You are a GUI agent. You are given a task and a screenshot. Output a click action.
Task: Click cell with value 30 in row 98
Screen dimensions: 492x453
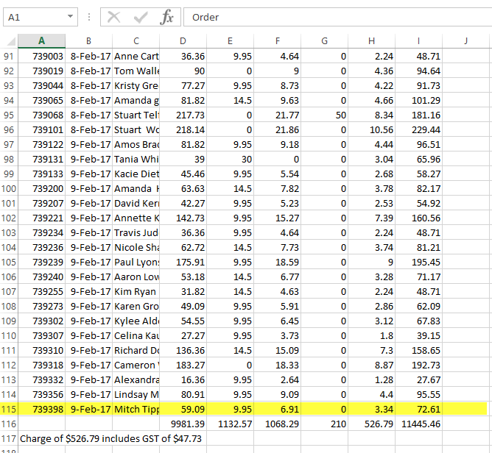point(230,160)
